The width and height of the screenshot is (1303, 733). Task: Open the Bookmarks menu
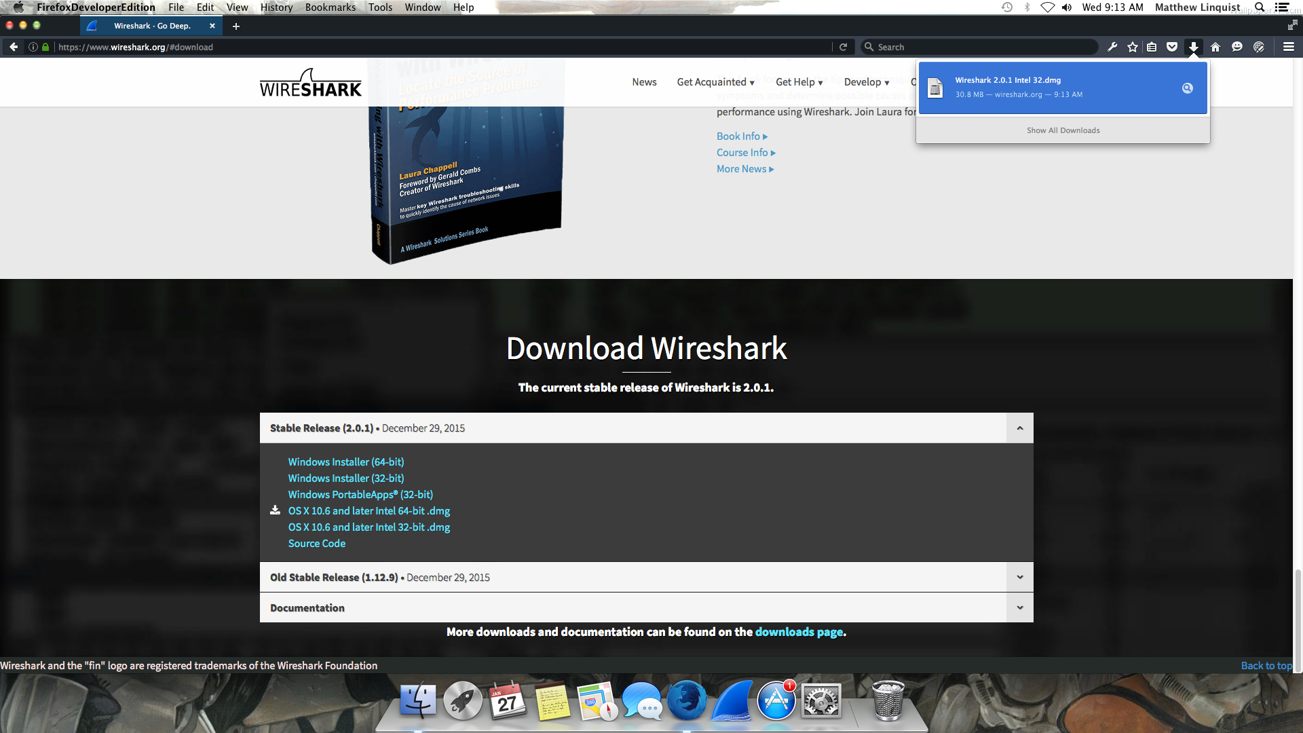point(330,7)
